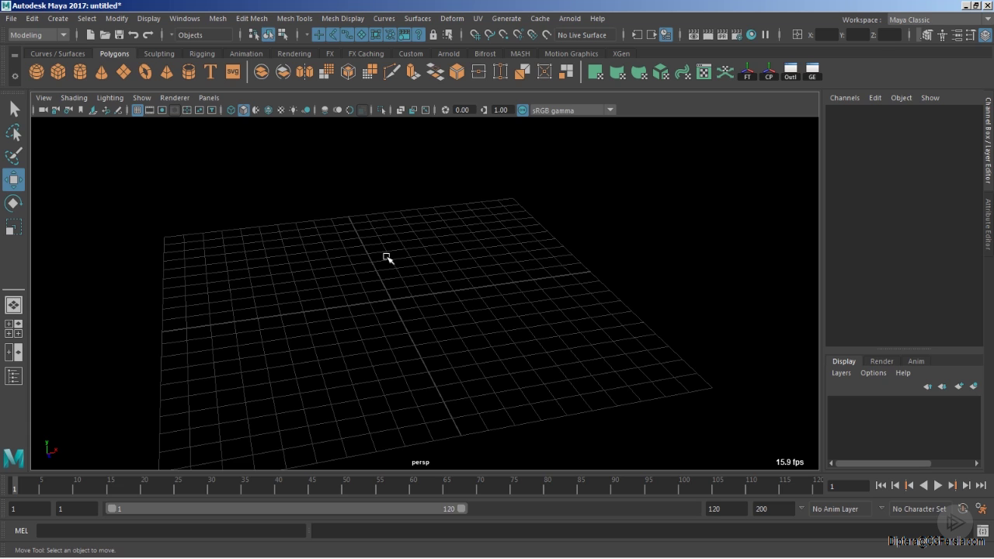Open the Mesh Tools menu

tap(294, 19)
